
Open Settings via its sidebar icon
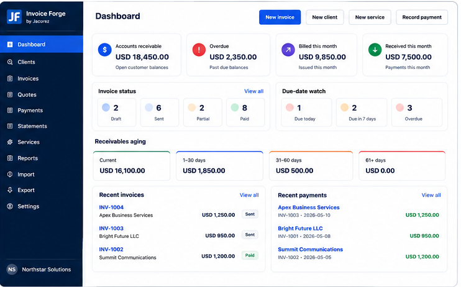10,206
